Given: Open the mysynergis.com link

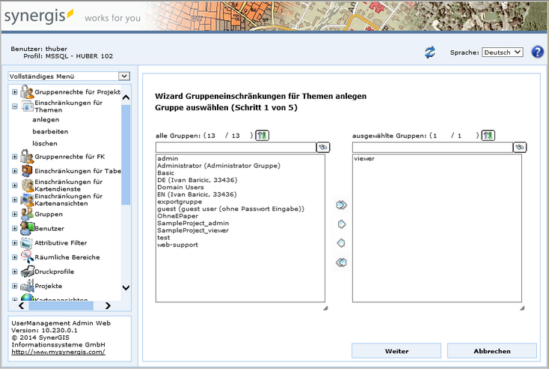Looking at the screenshot, I should [58, 352].
